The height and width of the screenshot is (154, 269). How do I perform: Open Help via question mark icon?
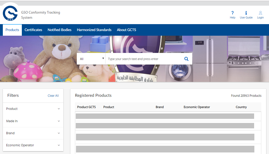tap(233, 13)
